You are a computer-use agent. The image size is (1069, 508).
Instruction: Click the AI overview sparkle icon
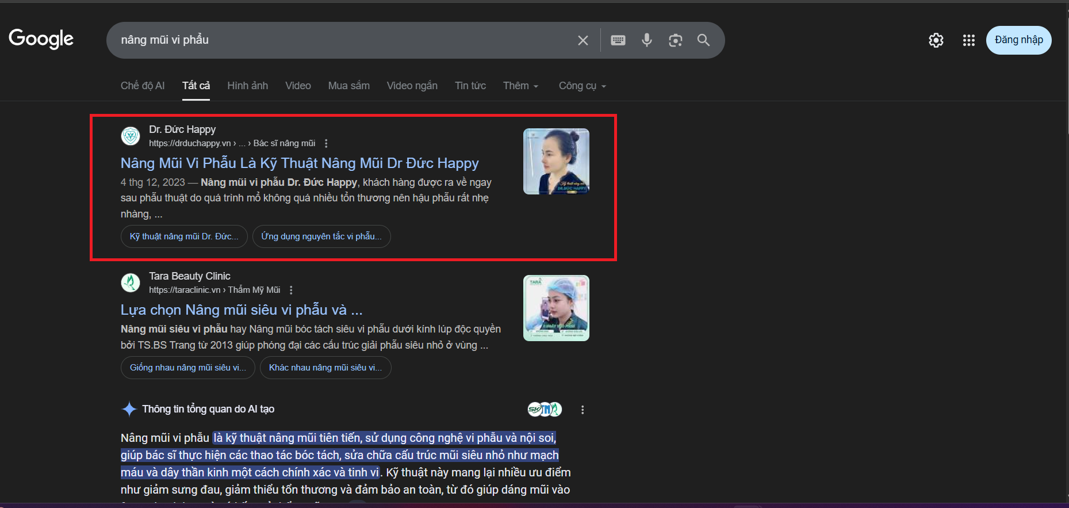(x=129, y=409)
